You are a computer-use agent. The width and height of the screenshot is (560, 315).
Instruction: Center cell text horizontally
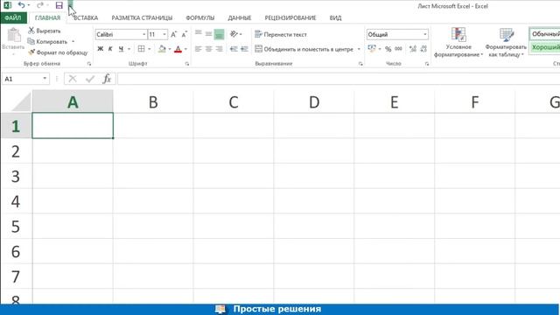click(x=208, y=49)
